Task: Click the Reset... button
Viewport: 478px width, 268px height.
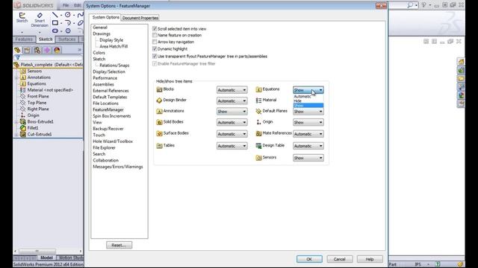Action: point(119,245)
